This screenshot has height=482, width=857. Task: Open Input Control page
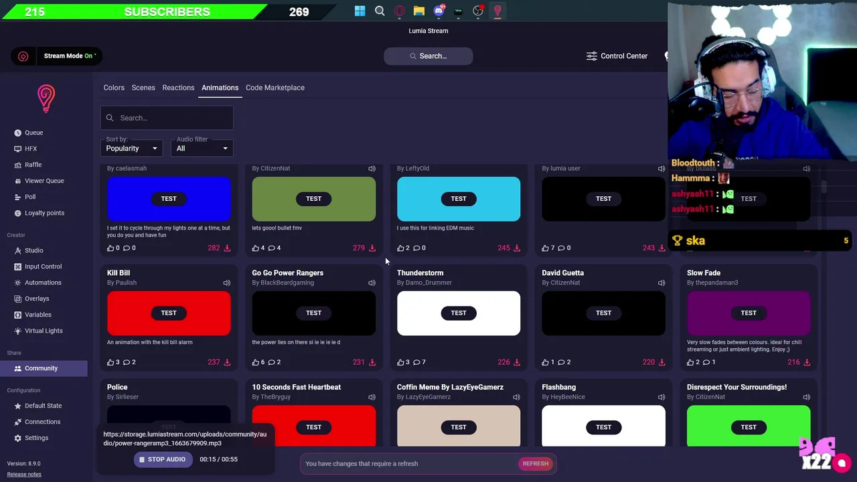[44, 266]
